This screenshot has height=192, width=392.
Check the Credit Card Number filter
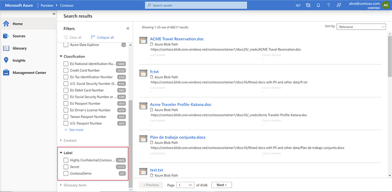[x=66, y=70]
